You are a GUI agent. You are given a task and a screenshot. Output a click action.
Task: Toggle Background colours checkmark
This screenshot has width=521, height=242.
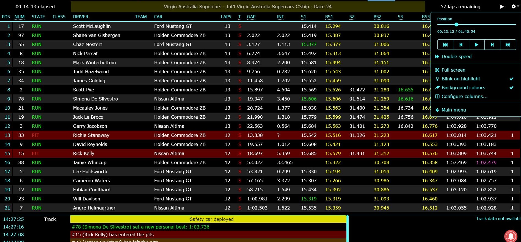511,88
